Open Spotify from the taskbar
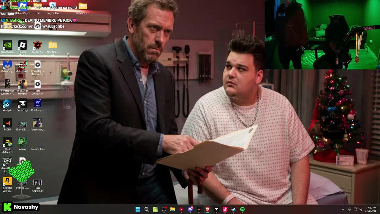The height and width of the screenshot is (214, 380). click(x=242, y=209)
